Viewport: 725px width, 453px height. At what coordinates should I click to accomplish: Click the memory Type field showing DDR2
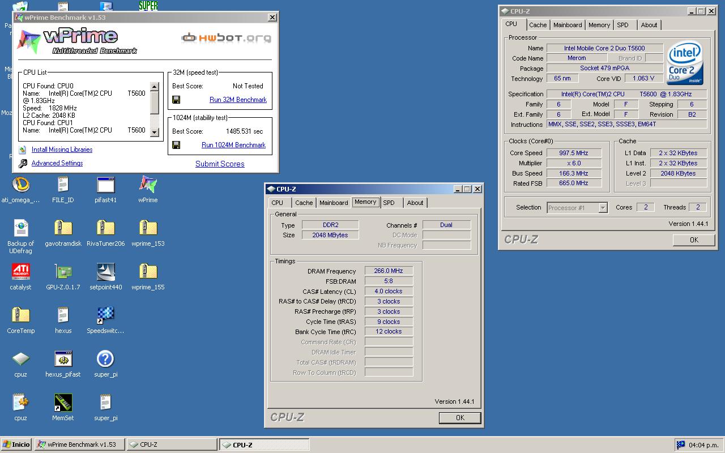click(330, 225)
